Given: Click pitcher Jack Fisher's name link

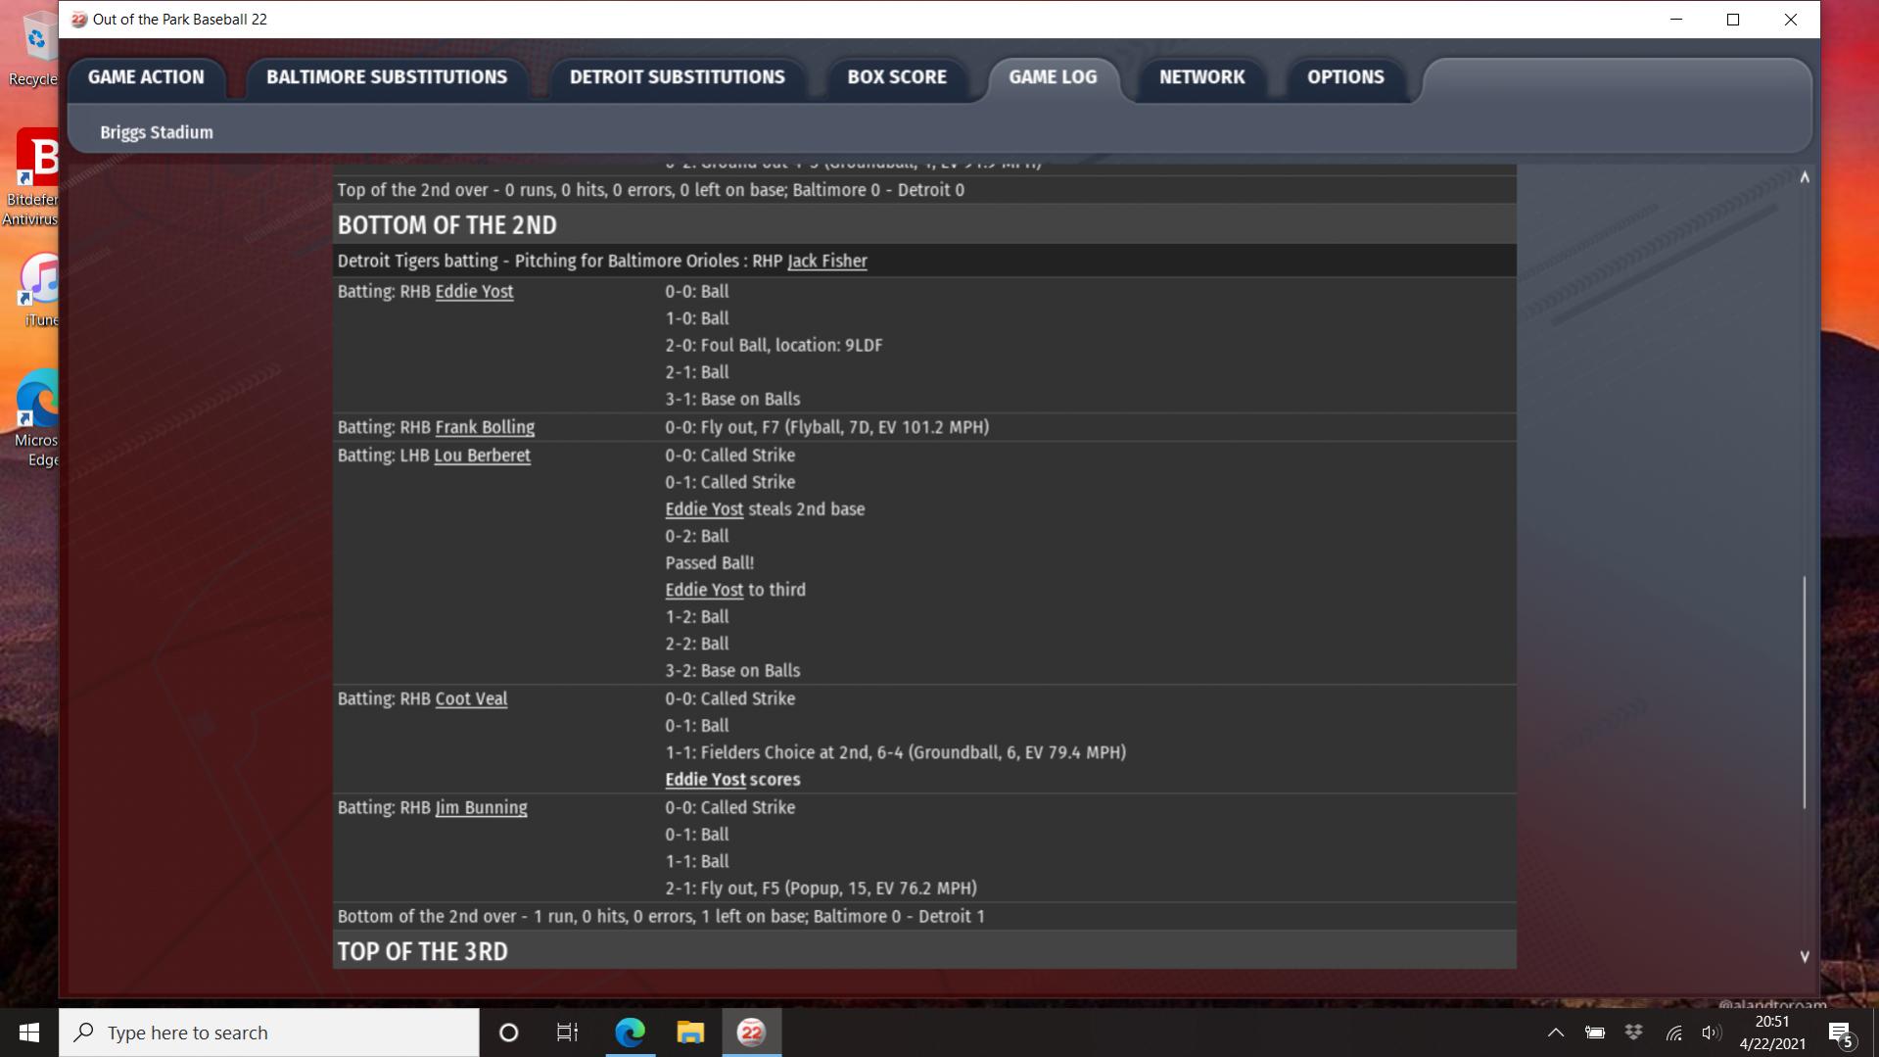Looking at the screenshot, I should [x=826, y=262].
